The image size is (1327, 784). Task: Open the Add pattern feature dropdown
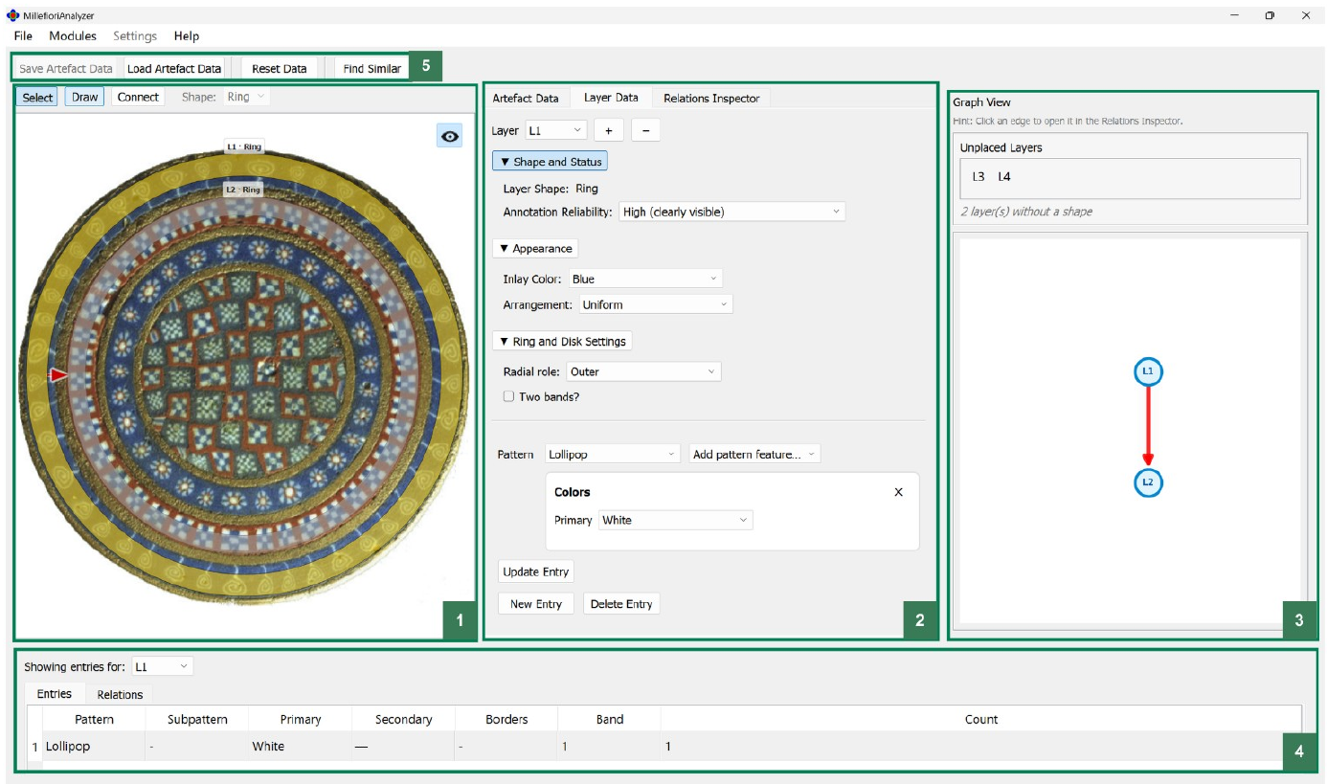click(x=754, y=454)
